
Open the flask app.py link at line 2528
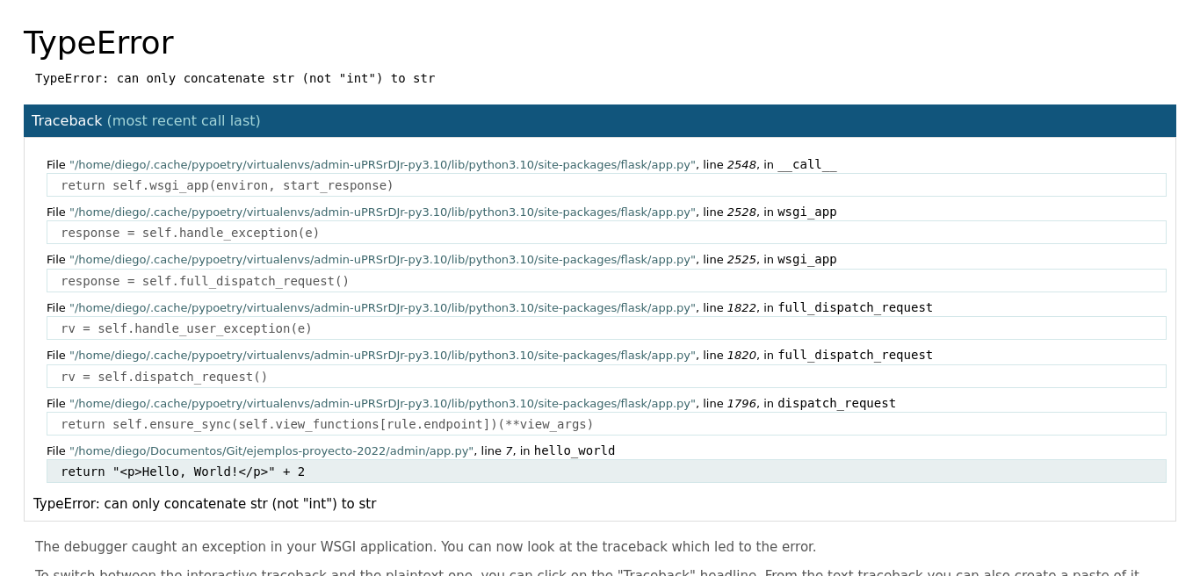380,212
